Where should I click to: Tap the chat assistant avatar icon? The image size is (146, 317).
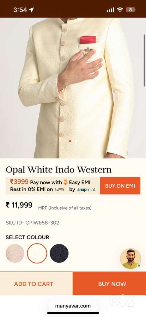click(x=131, y=259)
